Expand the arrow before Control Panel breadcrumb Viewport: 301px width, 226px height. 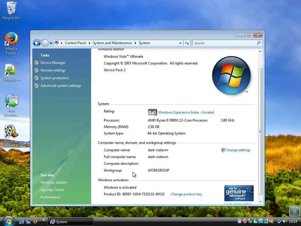click(x=62, y=43)
